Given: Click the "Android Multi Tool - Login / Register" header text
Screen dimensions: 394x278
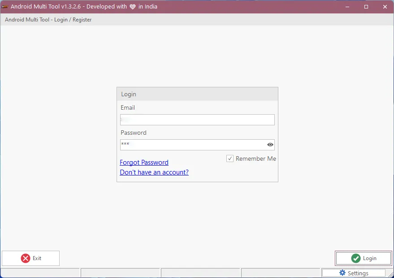Looking at the screenshot, I should [x=48, y=20].
